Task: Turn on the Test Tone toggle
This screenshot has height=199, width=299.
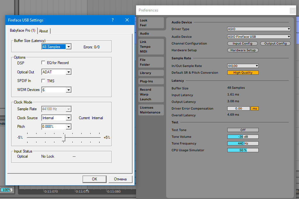Action: [x=243, y=130]
